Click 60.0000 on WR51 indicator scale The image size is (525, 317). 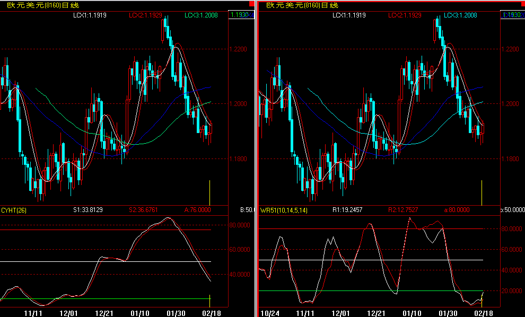512,250
